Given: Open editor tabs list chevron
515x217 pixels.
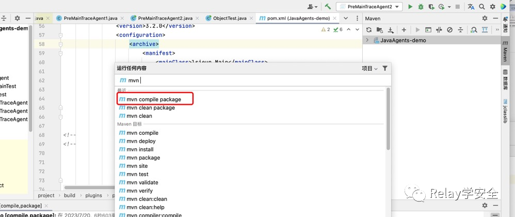Looking at the screenshot, I should click(x=346, y=19).
